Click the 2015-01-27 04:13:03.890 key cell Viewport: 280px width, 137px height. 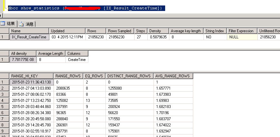click(31, 88)
